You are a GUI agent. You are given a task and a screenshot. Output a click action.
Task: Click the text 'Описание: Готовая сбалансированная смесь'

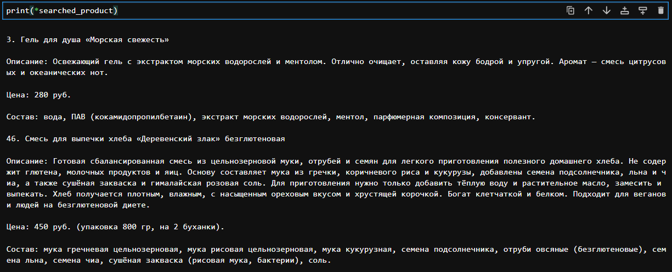point(99,161)
